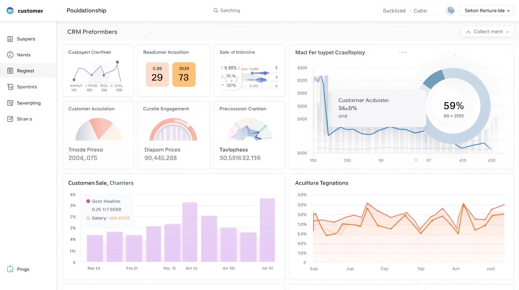Click the Curstle Engagement card title
The width and height of the screenshot is (519, 290).
tap(166, 109)
